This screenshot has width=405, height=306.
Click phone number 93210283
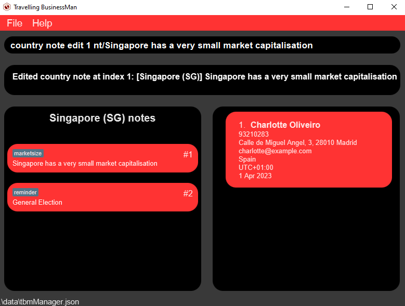pyautogui.click(x=254, y=134)
